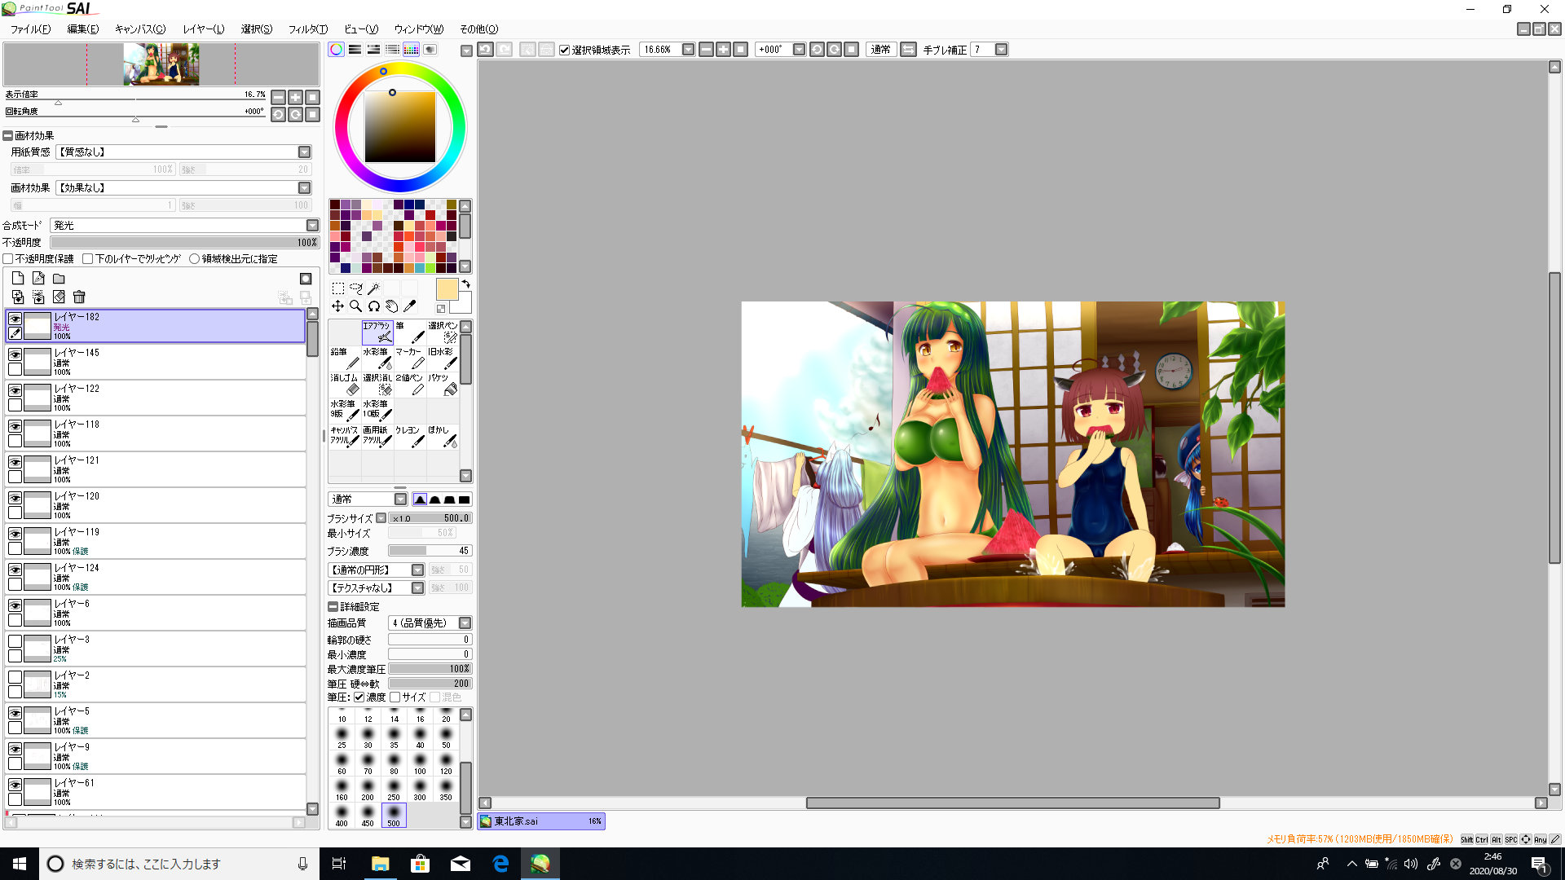Open zoom percentage 16.66% dropdown
The height and width of the screenshot is (880, 1565).
pos(688,50)
